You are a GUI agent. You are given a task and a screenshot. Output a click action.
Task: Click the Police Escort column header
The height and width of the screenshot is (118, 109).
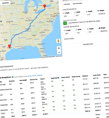(x=66, y=77)
